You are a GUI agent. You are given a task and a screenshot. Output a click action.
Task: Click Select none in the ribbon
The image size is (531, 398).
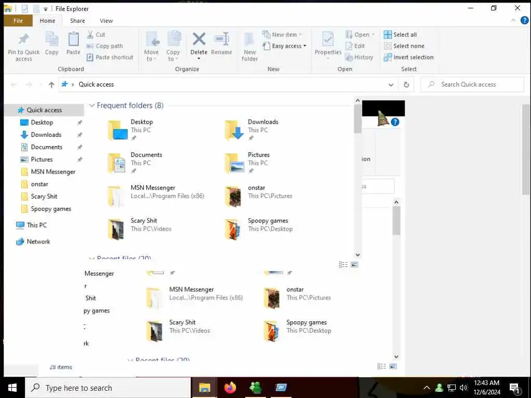(x=404, y=46)
